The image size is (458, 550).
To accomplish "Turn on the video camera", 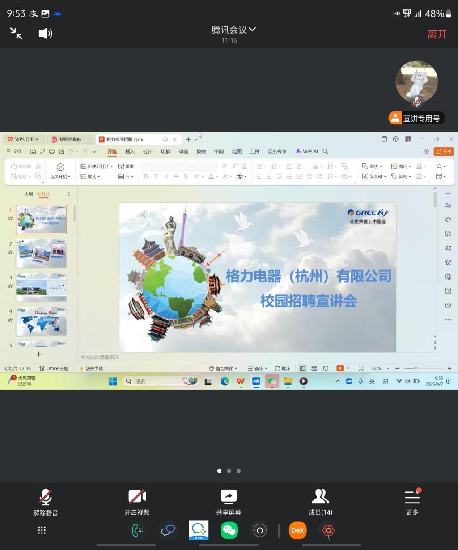I will click(137, 502).
